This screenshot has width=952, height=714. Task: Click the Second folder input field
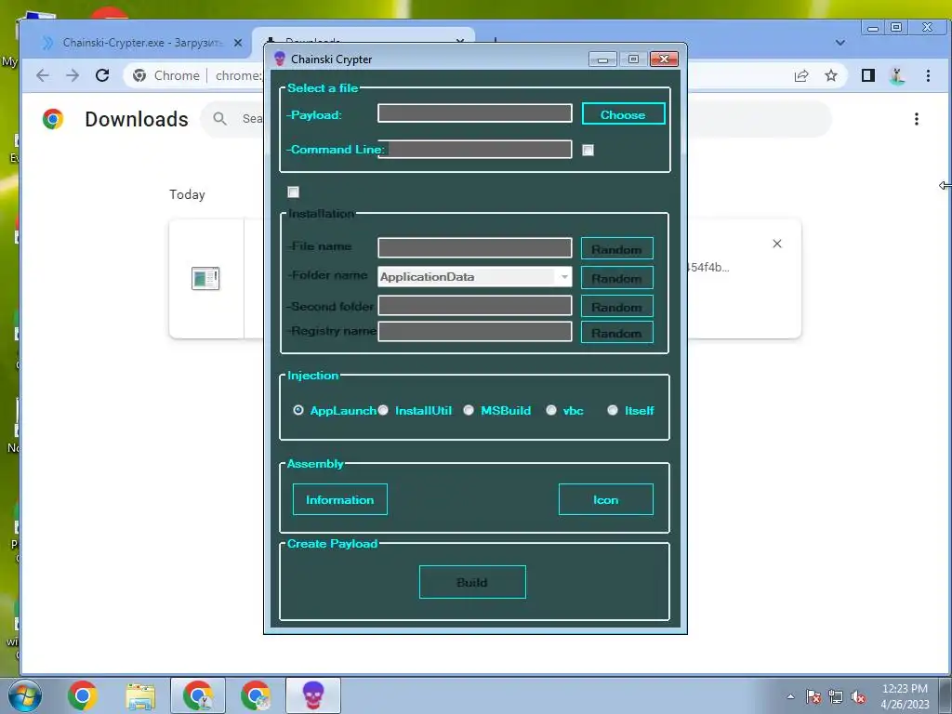(474, 305)
